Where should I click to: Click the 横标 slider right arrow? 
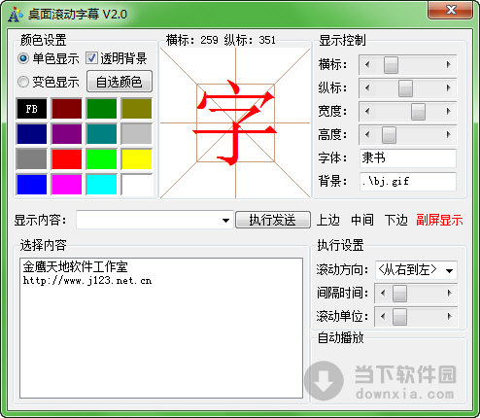[449, 64]
